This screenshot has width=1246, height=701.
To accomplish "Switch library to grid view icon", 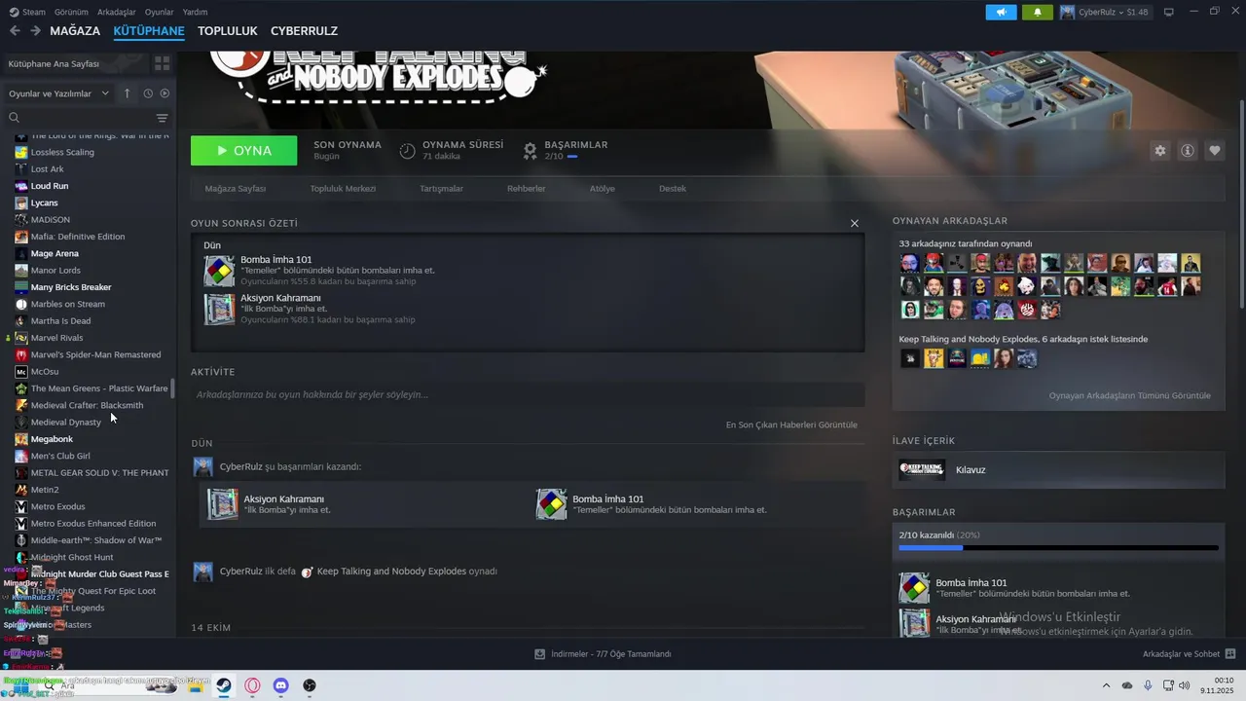I will (x=162, y=63).
